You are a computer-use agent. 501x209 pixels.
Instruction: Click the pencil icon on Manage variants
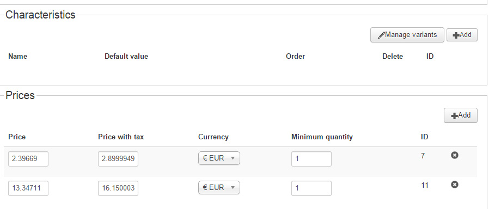click(x=381, y=35)
